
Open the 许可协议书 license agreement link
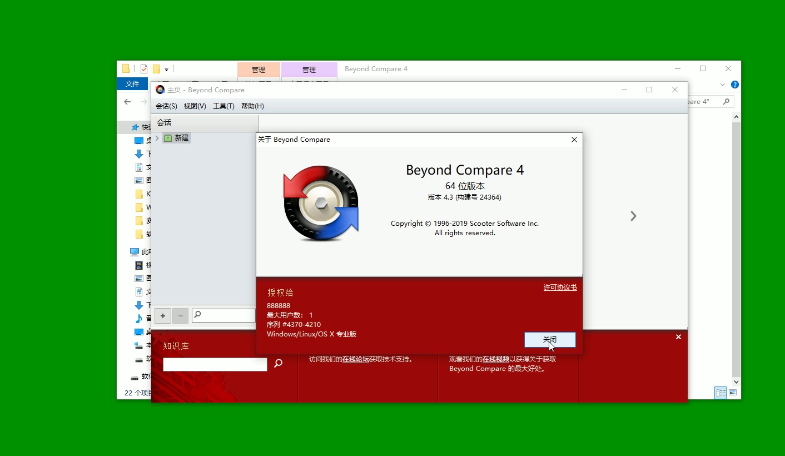click(560, 288)
